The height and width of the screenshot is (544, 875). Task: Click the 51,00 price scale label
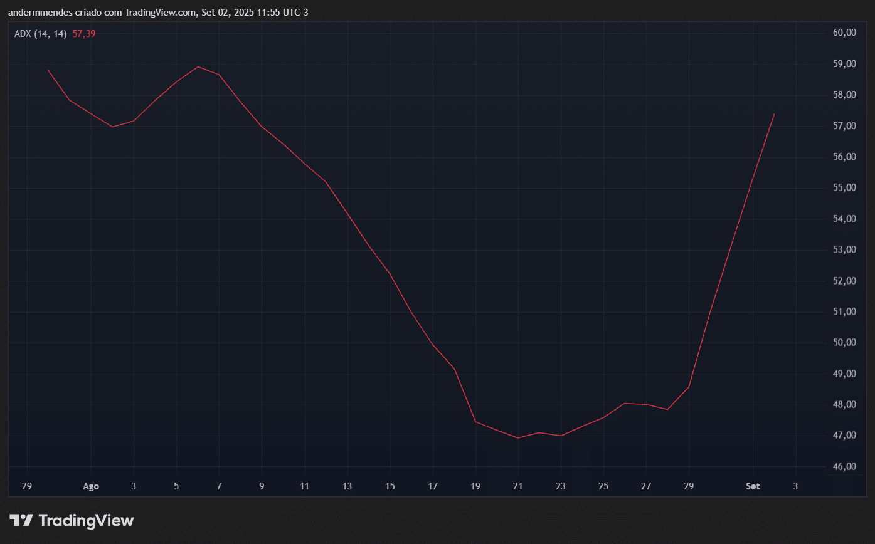[844, 311]
